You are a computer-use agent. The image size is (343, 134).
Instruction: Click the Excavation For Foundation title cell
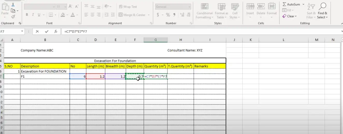115,61
